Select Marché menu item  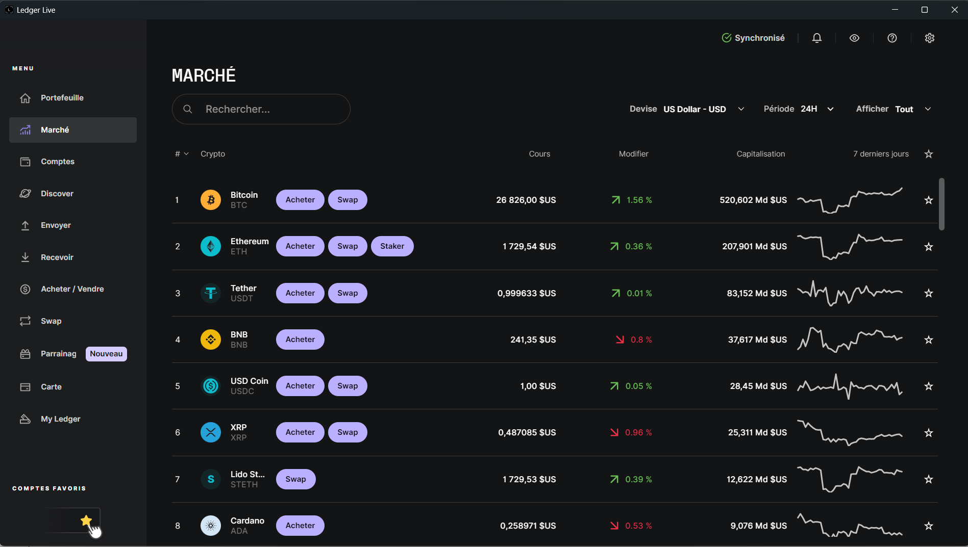pyautogui.click(x=73, y=130)
